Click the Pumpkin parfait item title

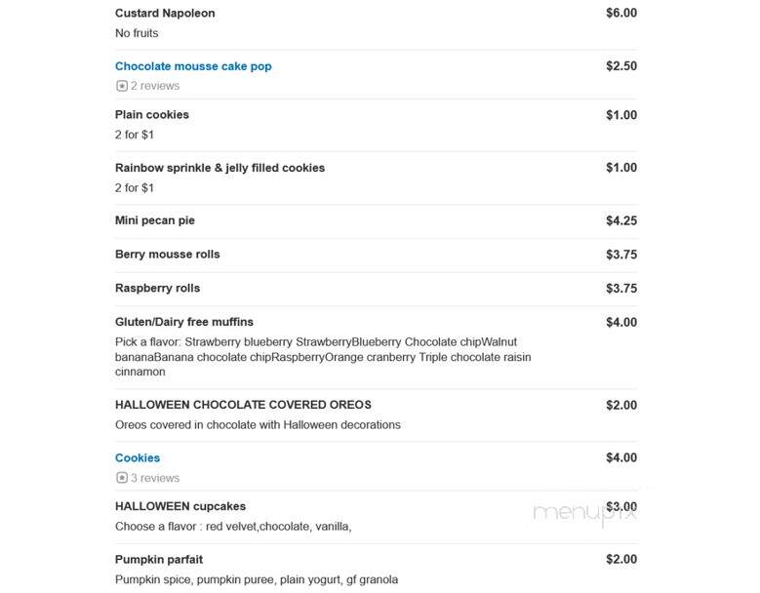(159, 560)
